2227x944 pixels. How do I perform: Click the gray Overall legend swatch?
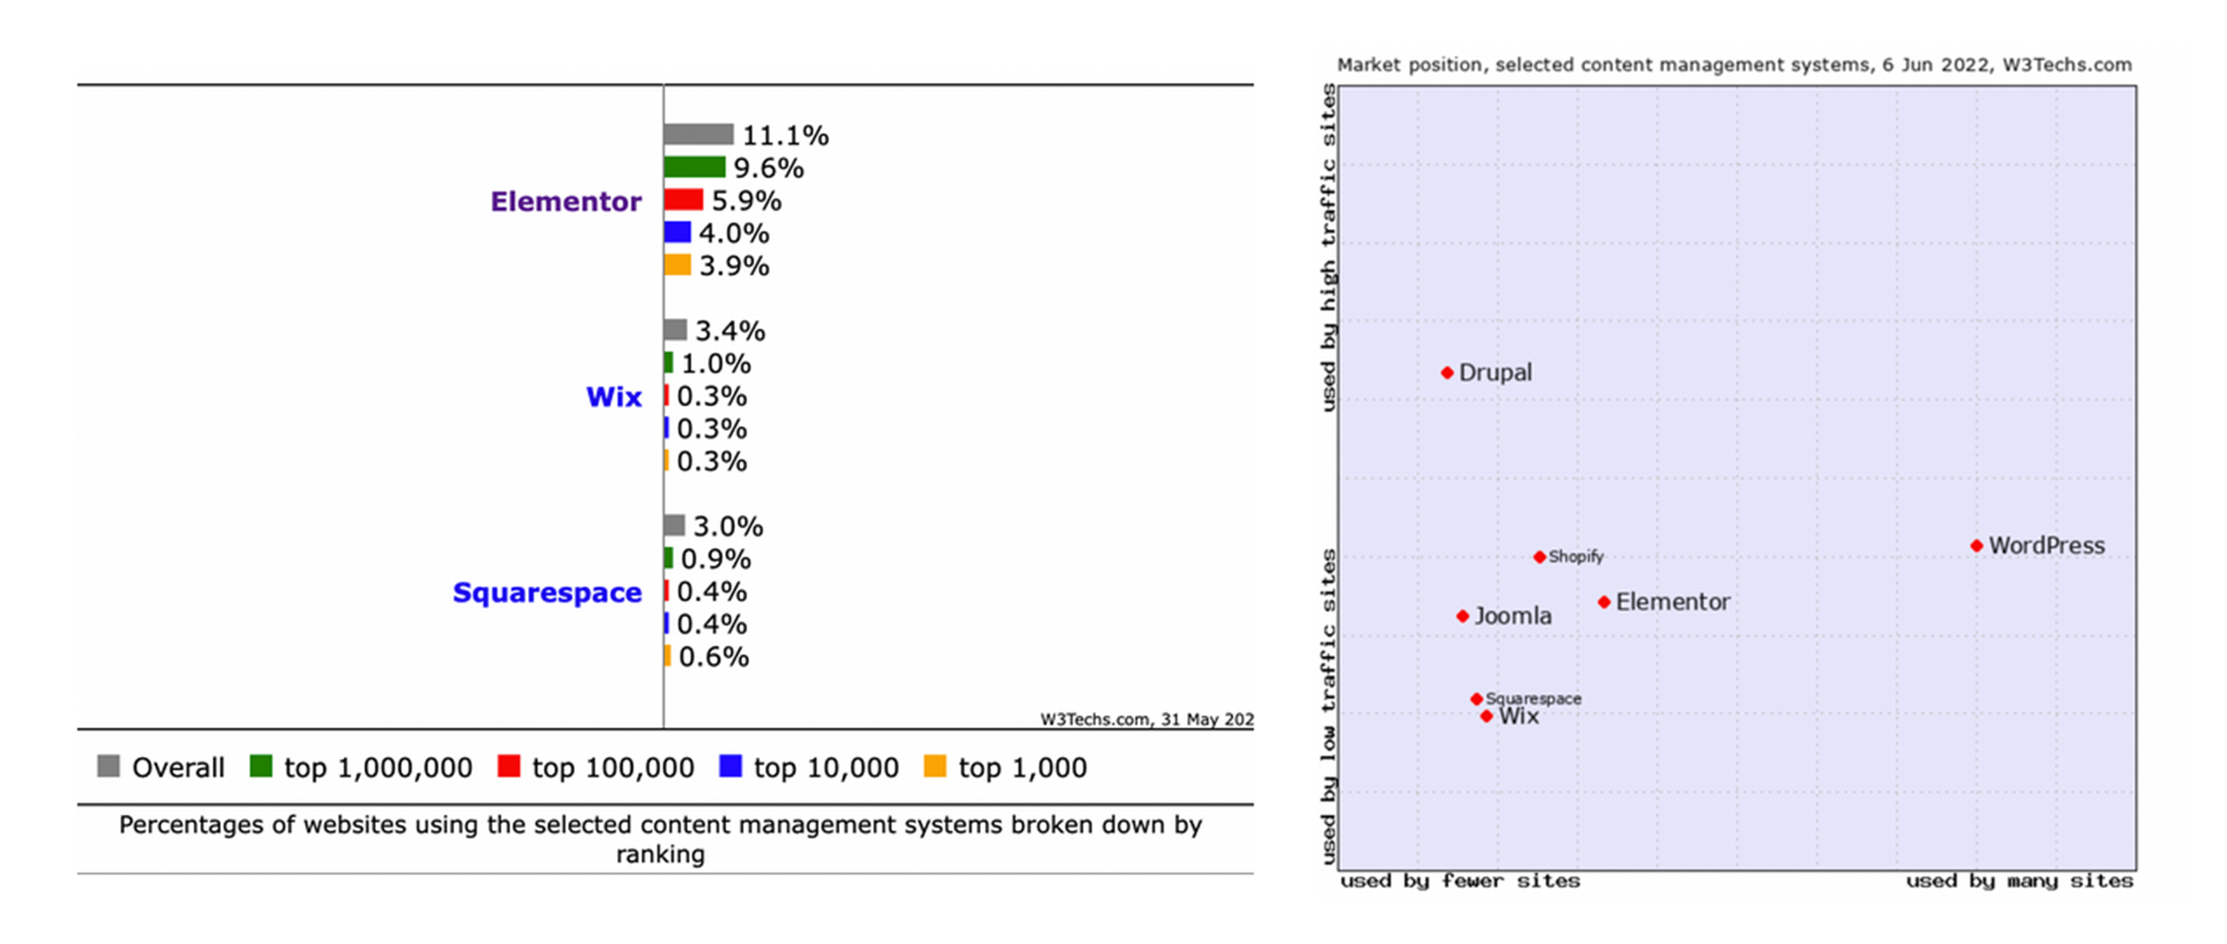pos(108,767)
